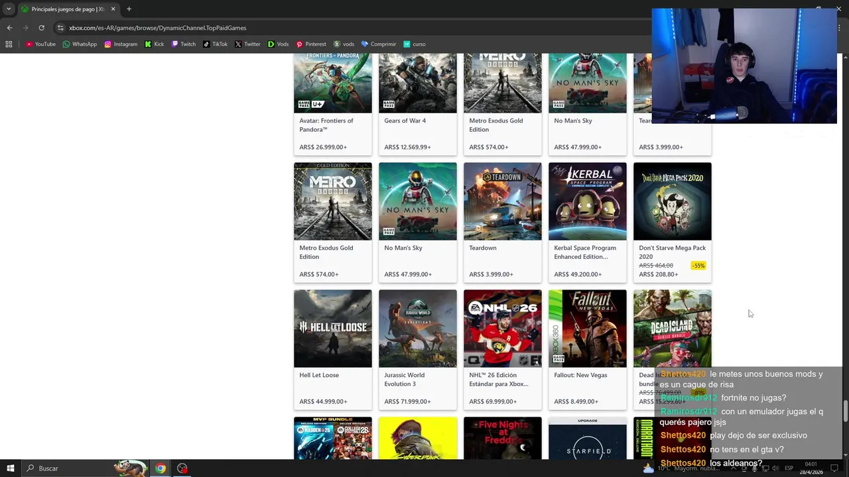
Task: Open Fallout: New Vegas cover image
Action: point(588,329)
